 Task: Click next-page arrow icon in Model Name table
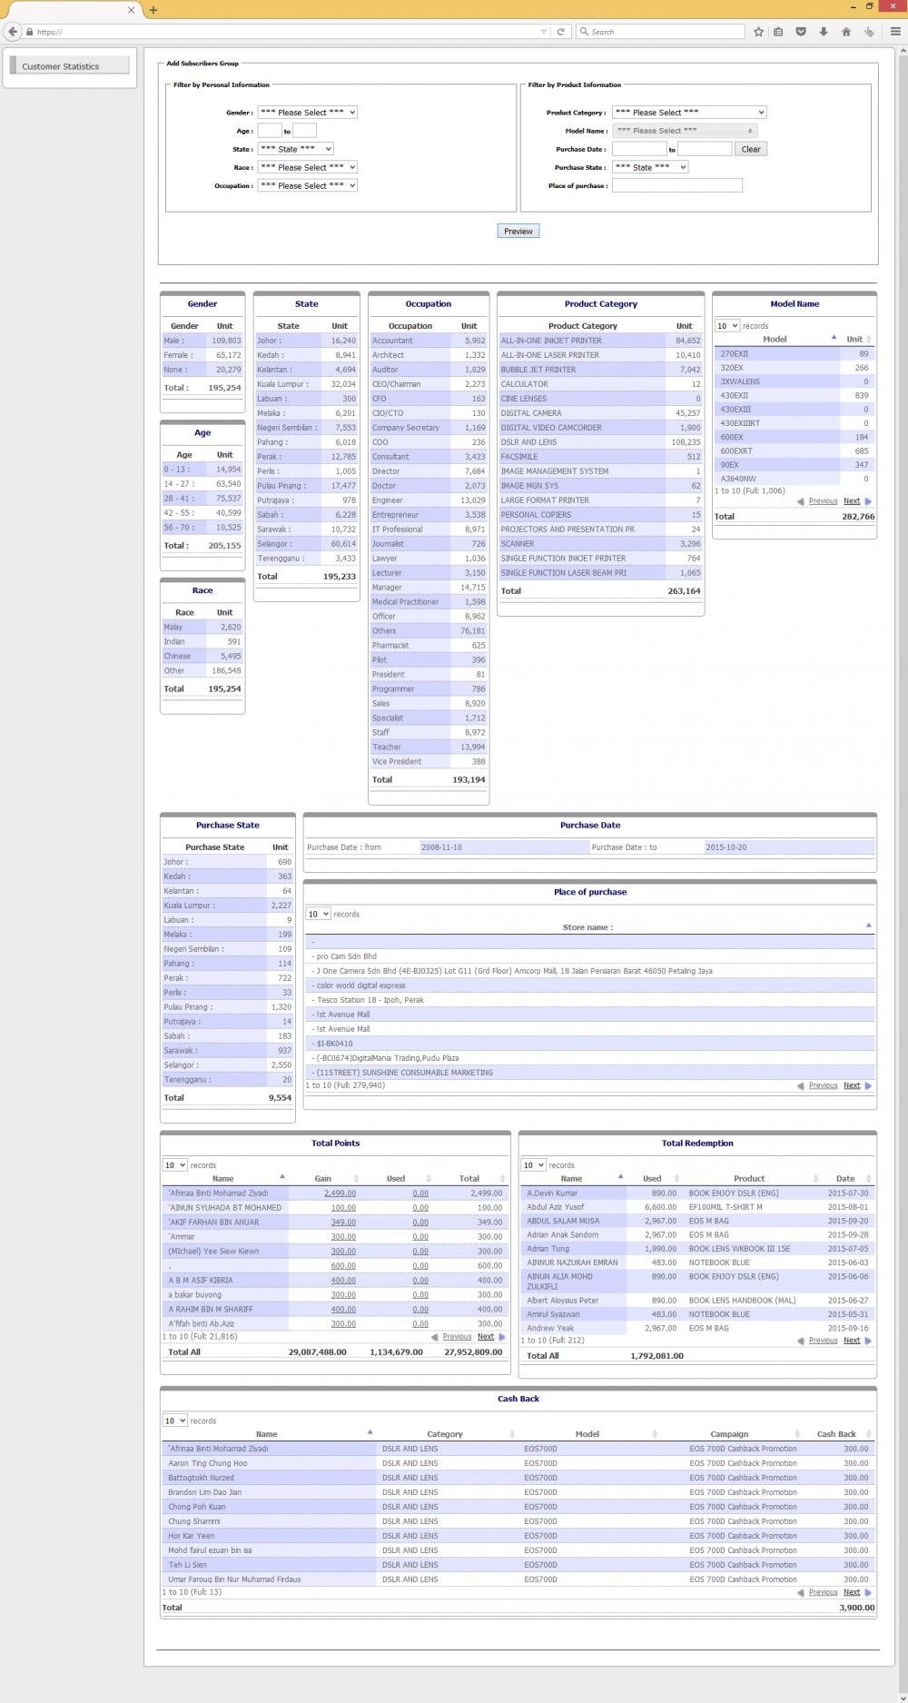pyautogui.click(x=868, y=501)
